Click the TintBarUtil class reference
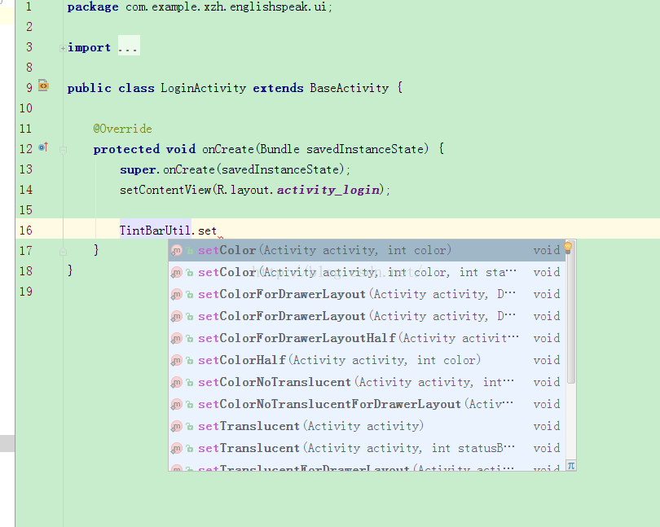This screenshot has height=527, width=660. (x=156, y=231)
